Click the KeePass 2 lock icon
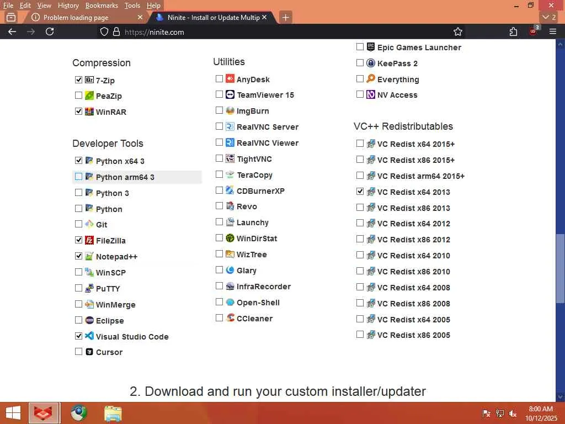Viewport: 565px width, 424px height. pos(370,63)
